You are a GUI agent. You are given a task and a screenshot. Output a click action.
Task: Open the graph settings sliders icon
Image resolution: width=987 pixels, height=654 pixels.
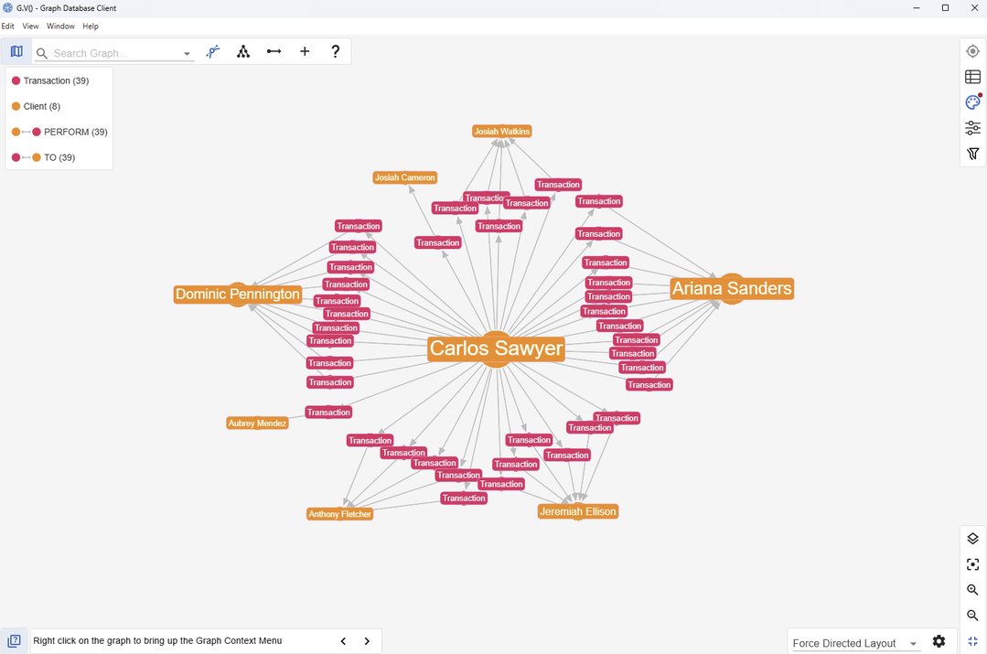pyautogui.click(x=972, y=128)
